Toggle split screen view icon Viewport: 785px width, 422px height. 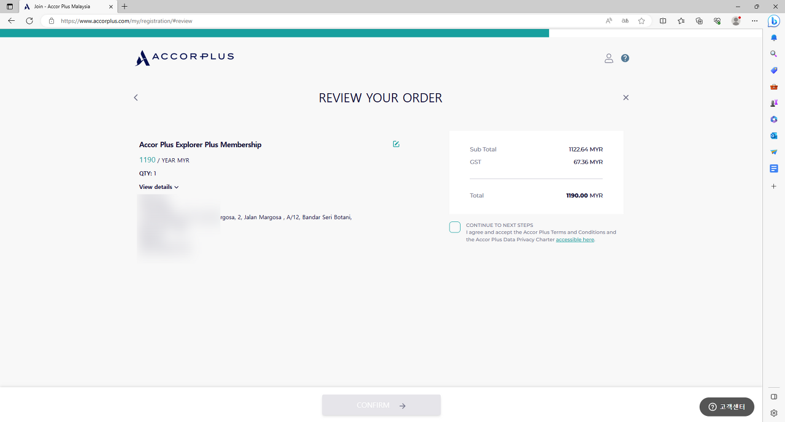click(x=663, y=21)
